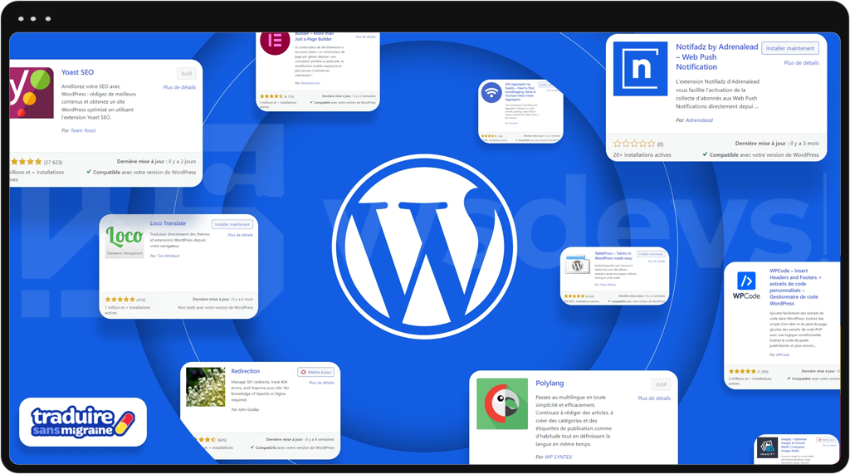Click the Loco Translate plugin logo

tap(125, 240)
